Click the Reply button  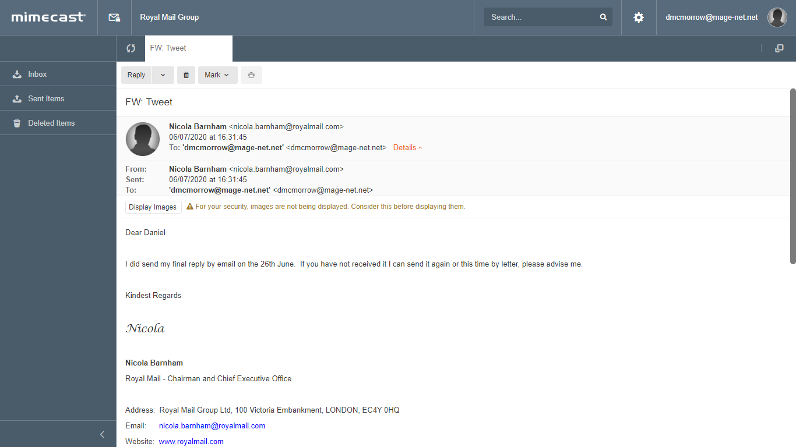pos(136,75)
